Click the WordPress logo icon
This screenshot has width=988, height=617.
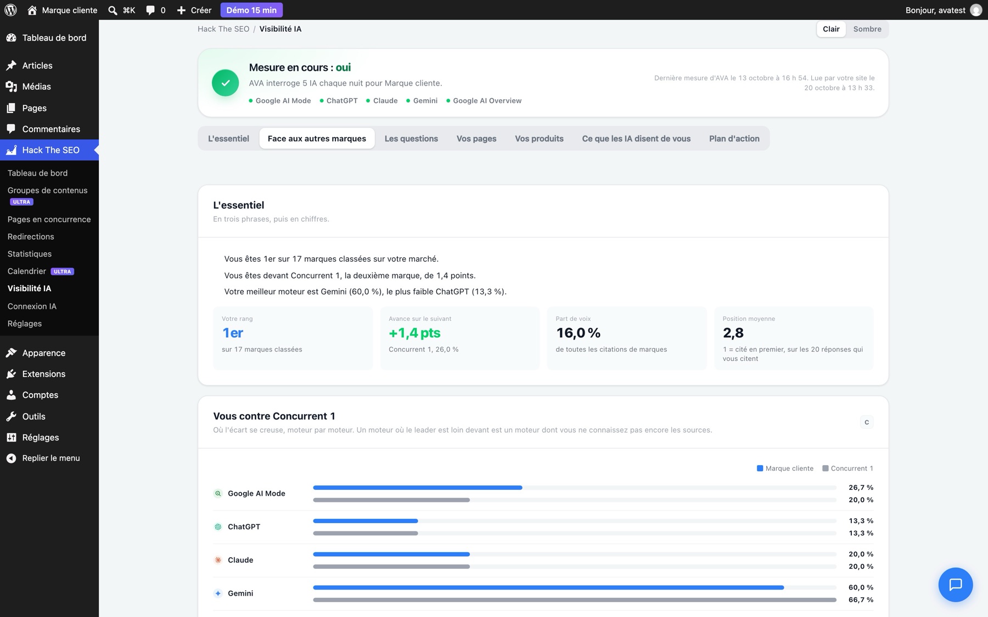[x=10, y=10]
